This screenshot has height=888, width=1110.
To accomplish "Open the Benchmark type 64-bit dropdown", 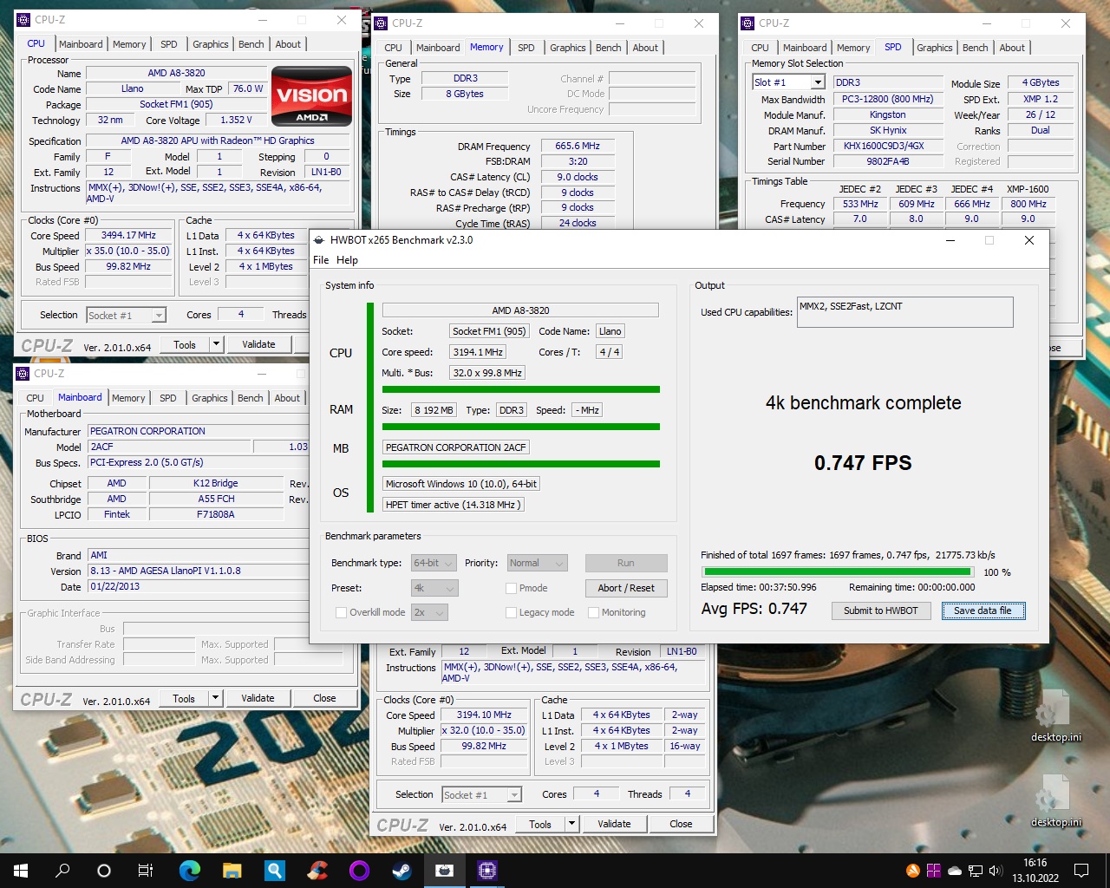I will tap(434, 563).
